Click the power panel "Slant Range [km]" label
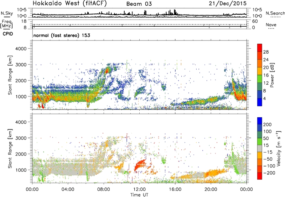 [x=10, y=75]
